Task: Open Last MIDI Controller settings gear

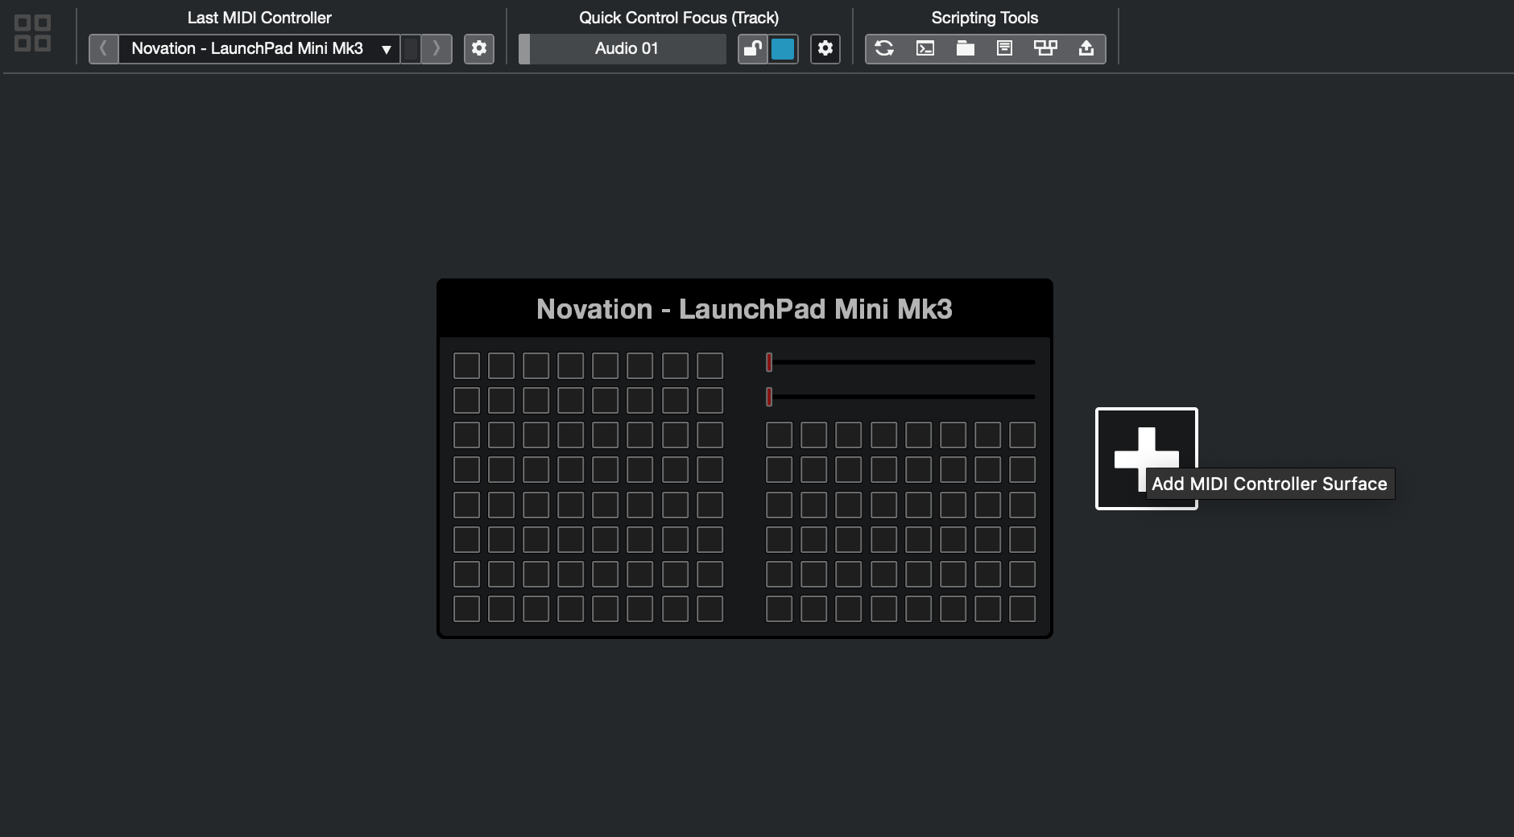Action: coord(478,48)
